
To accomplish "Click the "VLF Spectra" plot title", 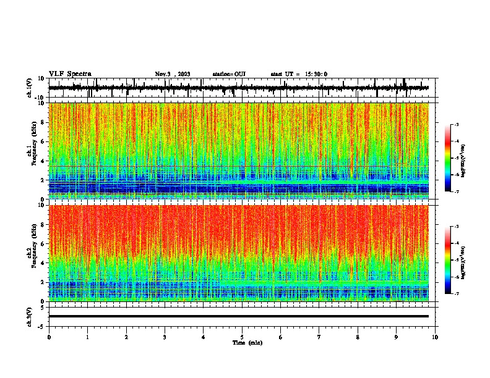I will coord(70,74).
